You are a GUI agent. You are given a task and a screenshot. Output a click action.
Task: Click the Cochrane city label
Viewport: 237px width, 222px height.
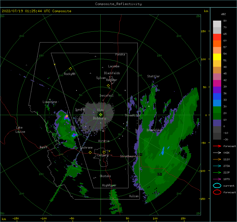(x=86, y=148)
